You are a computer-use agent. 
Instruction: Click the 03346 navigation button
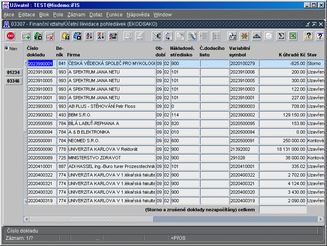click(x=13, y=81)
